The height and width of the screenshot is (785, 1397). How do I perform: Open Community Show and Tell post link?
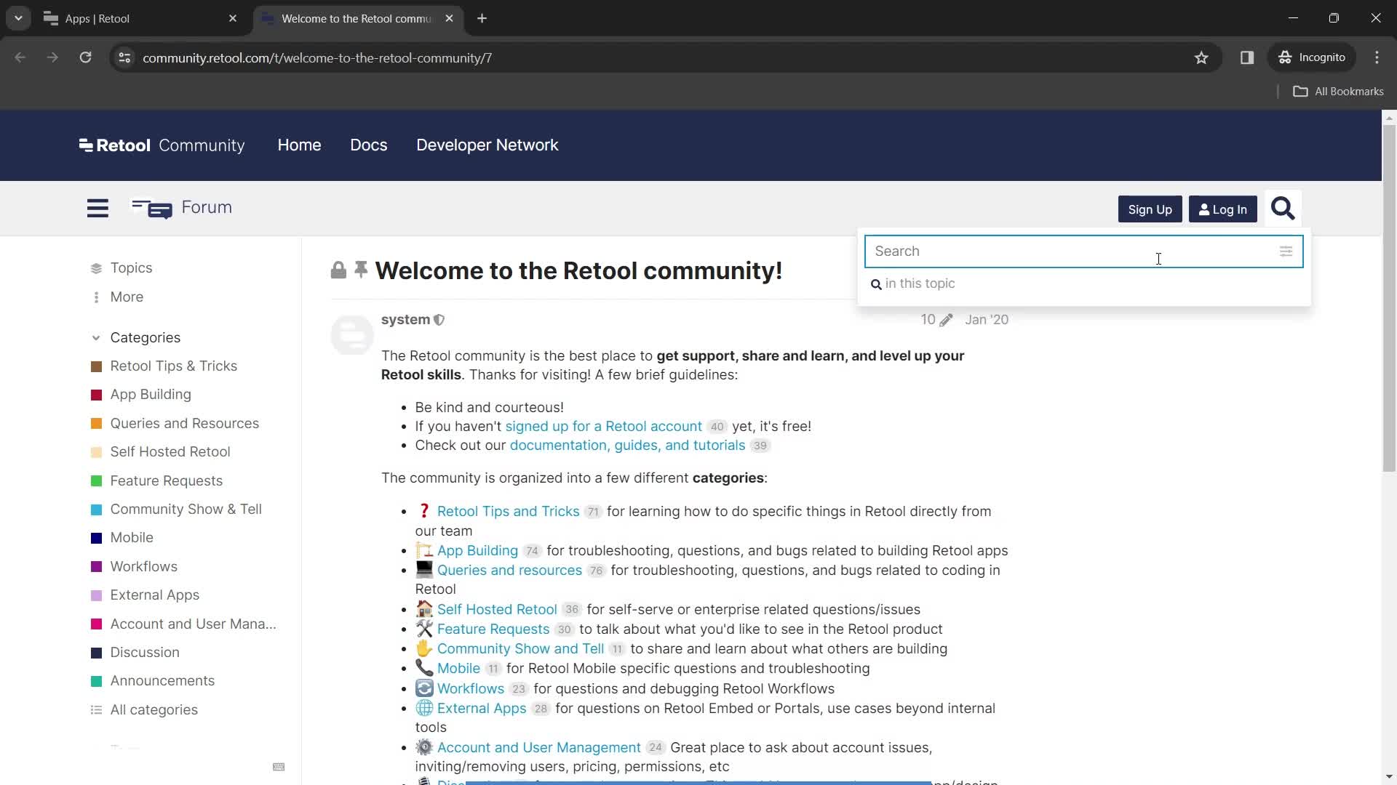520,649
